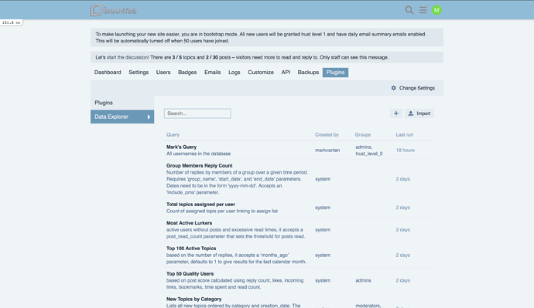Click the plus icon to create query
Image resolution: width=534 pixels, height=308 pixels.
point(396,113)
